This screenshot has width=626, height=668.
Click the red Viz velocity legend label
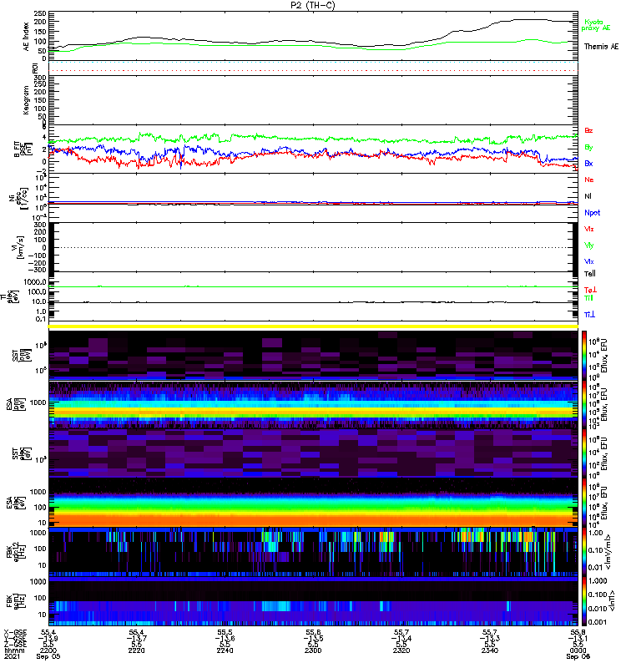[x=589, y=229]
